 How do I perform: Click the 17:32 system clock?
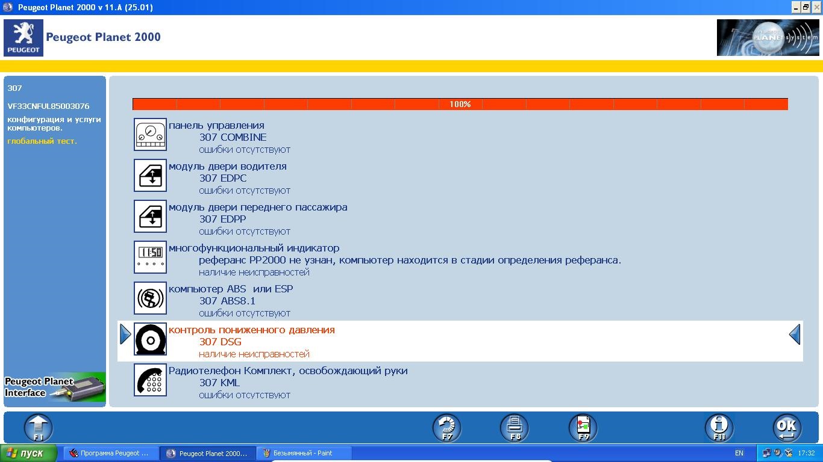(x=806, y=453)
